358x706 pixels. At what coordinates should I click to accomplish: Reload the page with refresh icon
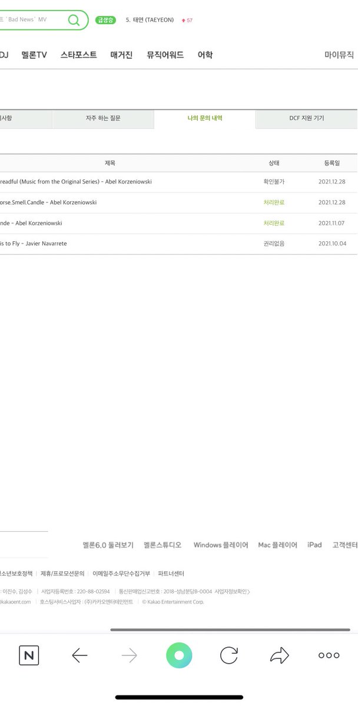pos(228,655)
